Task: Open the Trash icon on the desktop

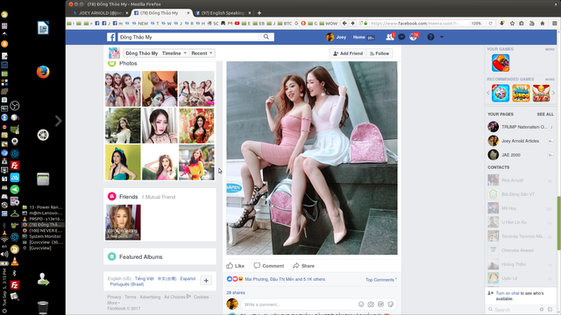Action: [x=43, y=307]
